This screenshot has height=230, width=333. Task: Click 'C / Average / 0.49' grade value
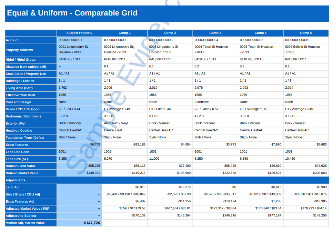[x=117, y=109]
